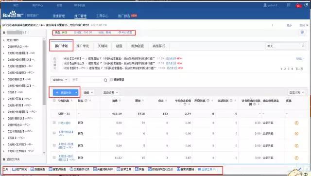Open the date range dropdown showing 昨天
311x176 pixels.
point(285,46)
